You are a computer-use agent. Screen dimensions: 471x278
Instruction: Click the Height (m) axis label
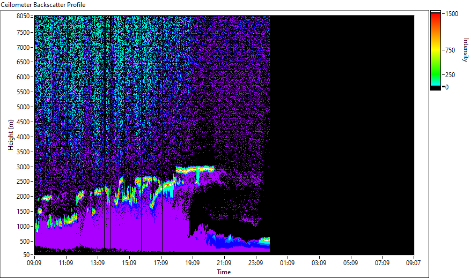point(11,135)
